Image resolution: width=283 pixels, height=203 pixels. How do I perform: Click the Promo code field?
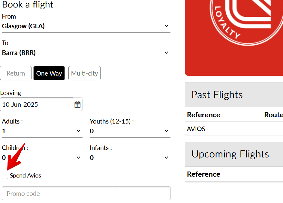click(86, 193)
